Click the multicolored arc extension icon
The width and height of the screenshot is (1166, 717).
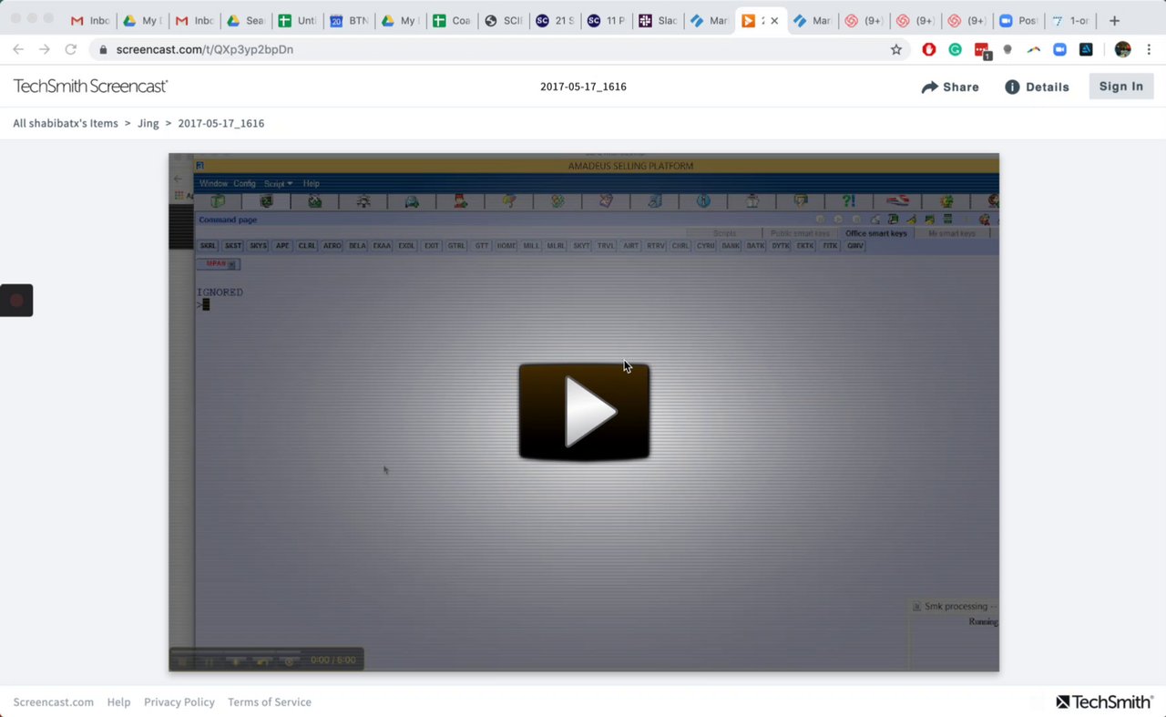click(1034, 49)
